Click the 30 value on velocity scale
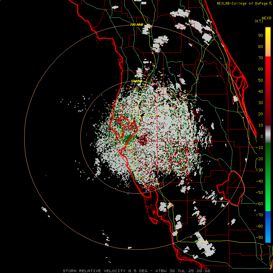This screenshot has width=273, height=273. click(261, 103)
